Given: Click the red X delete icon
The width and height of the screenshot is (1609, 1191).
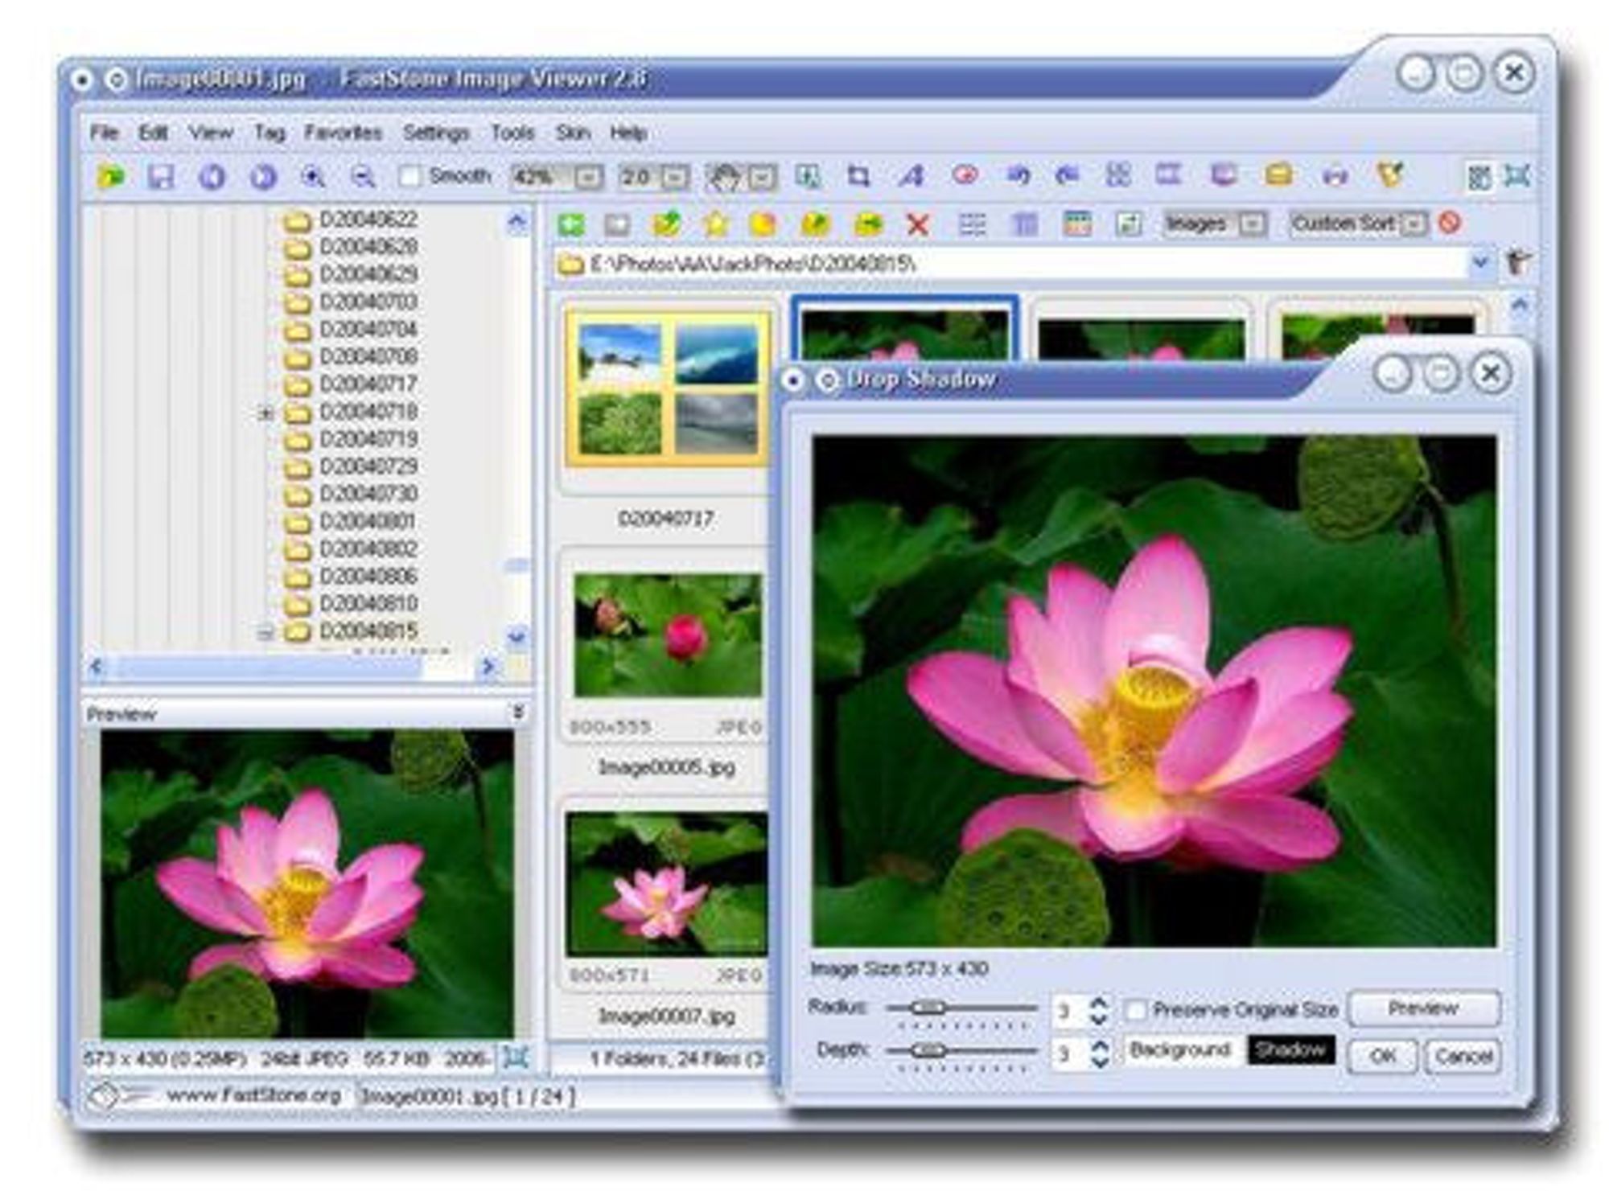Looking at the screenshot, I should pos(918,224).
